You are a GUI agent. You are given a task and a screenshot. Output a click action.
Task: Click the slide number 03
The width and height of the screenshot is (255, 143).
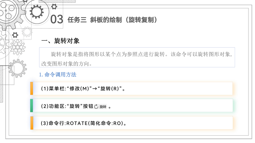tap(57, 19)
